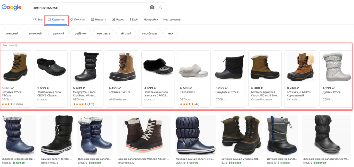Click the ad info icon next to Реклама
The height and width of the screenshot is (167, 354).
point(16,45)
